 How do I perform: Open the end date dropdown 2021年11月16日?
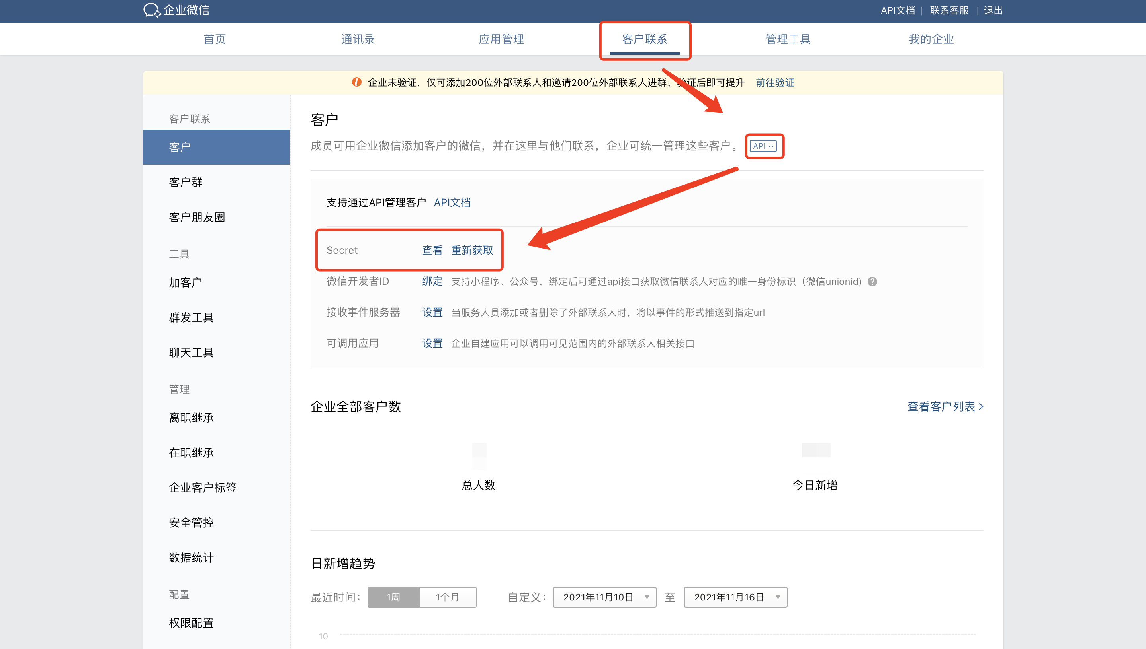pyautogui.click(x=735, y=597)
